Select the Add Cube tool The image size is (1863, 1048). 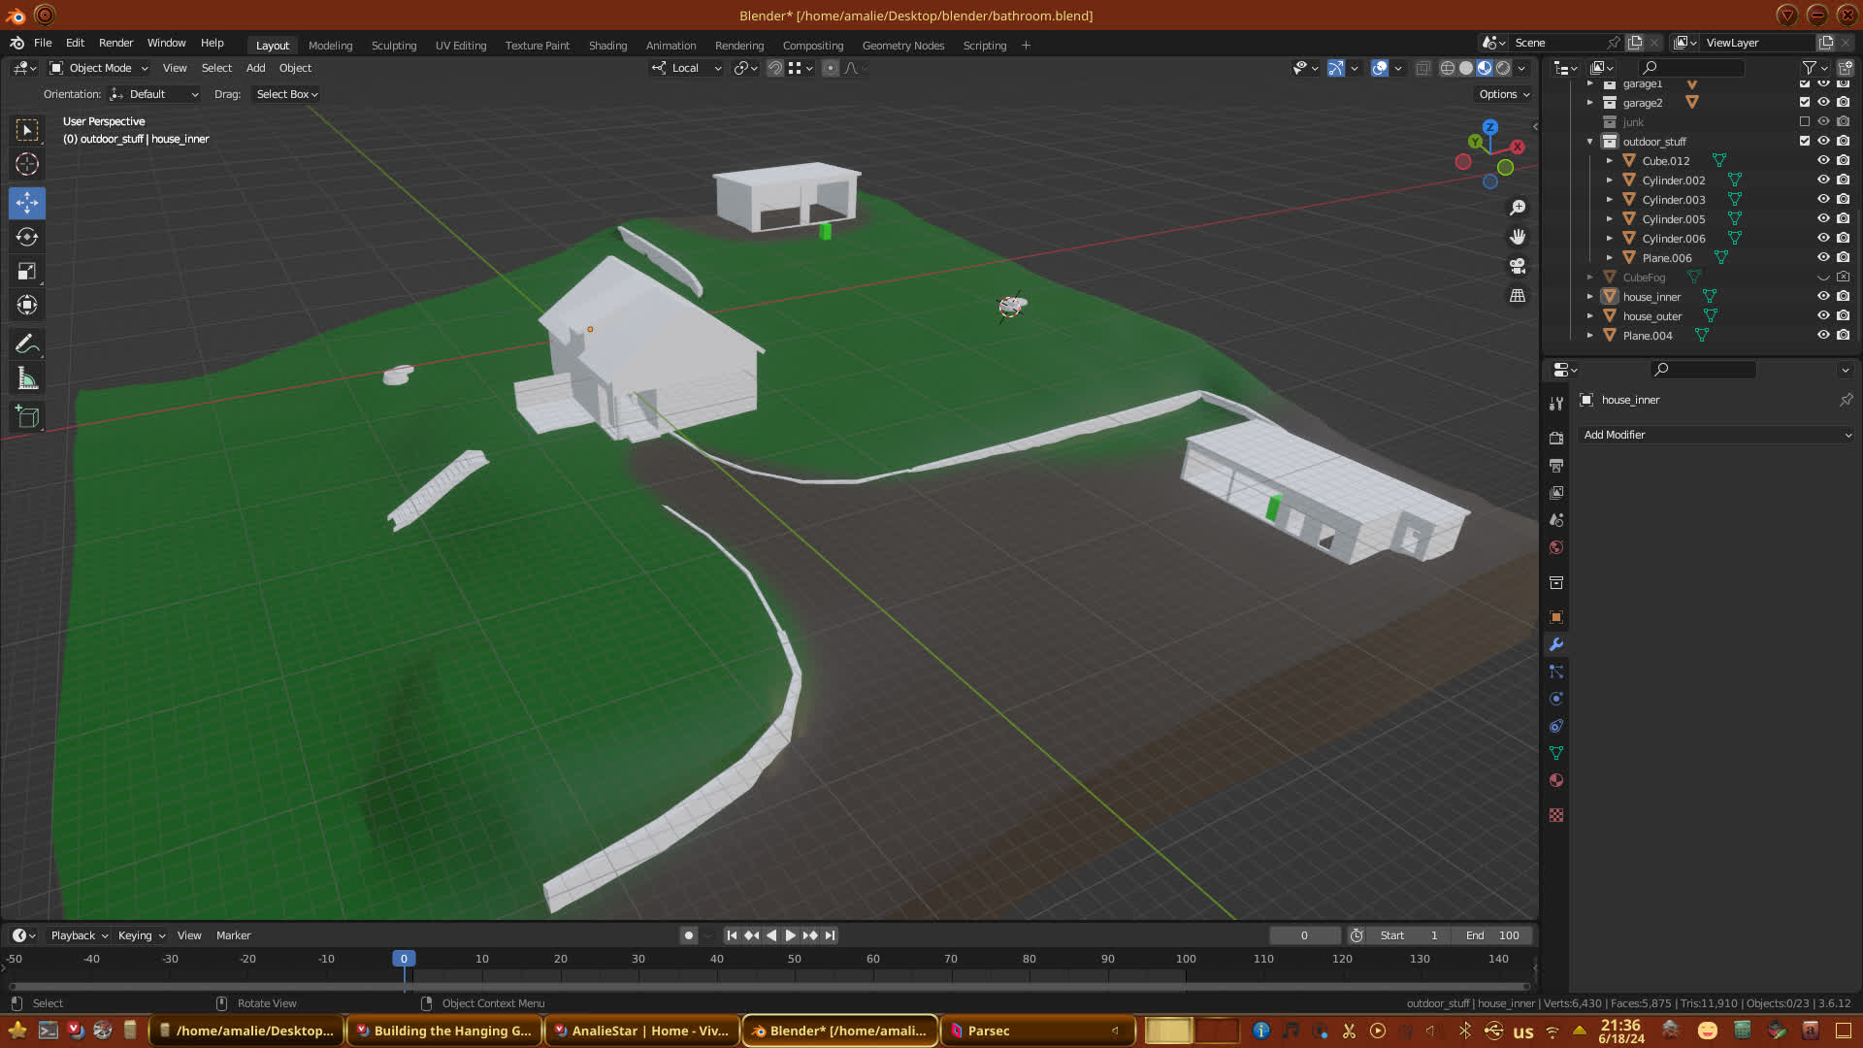[x=27, y=417]
